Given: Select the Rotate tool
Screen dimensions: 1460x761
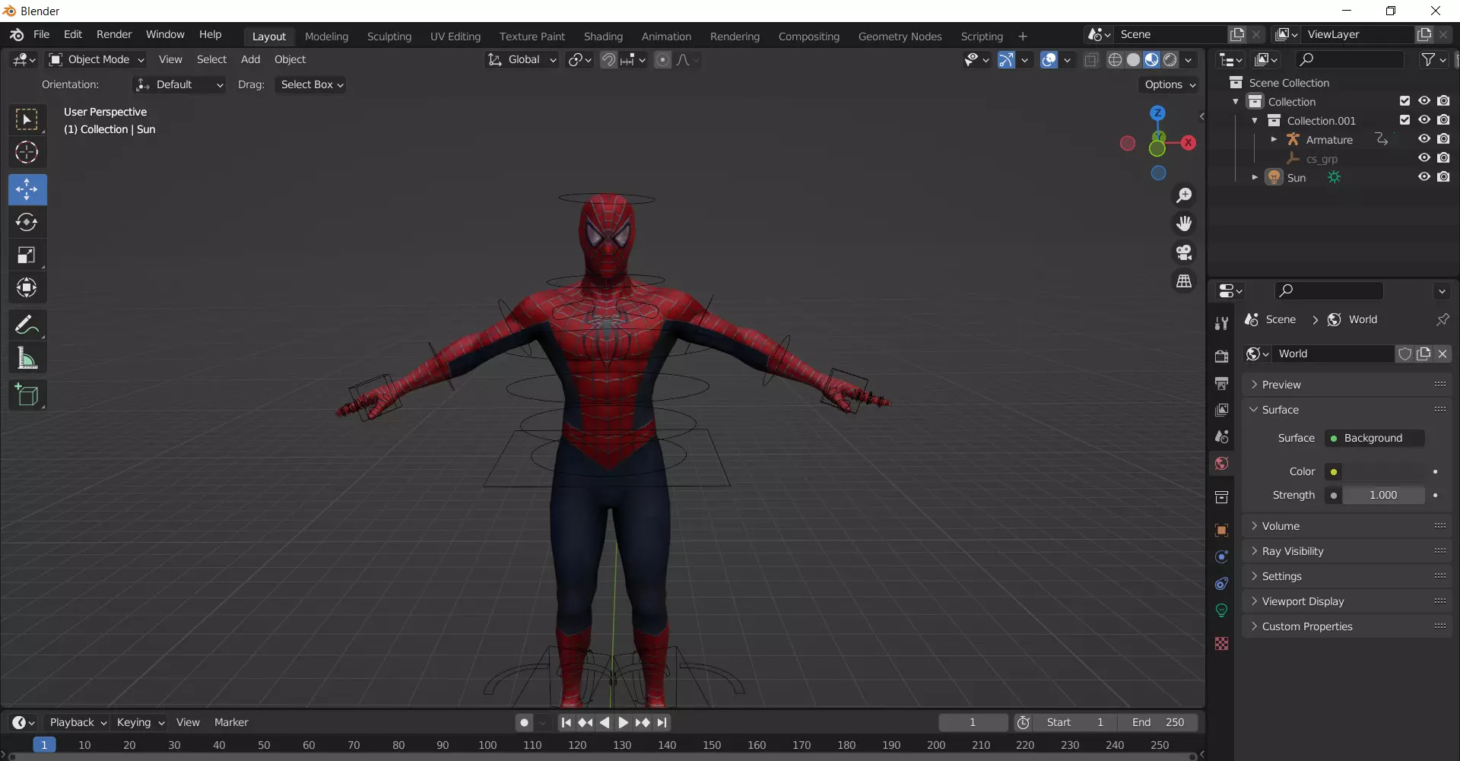Looking at the screenshot, I should [x=27, y=222].
